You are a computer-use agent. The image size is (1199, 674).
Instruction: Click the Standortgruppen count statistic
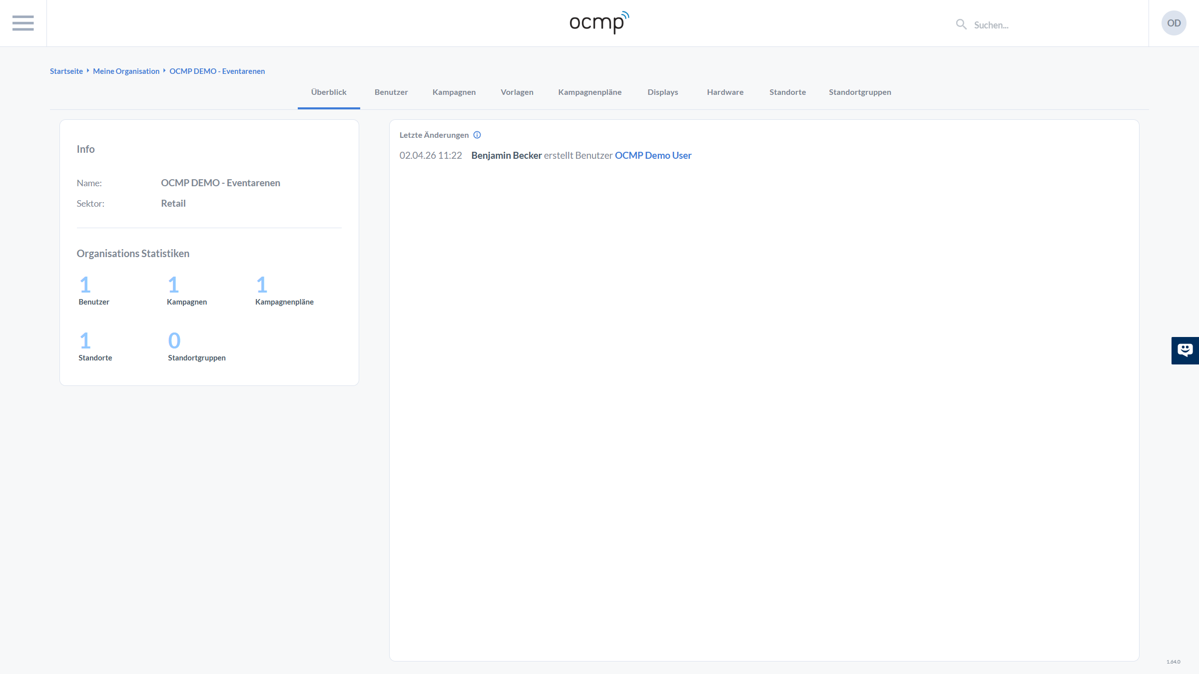tap(174, 341)
